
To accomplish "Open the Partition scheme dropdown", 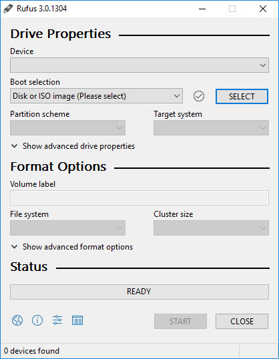I will pos(67,127).
